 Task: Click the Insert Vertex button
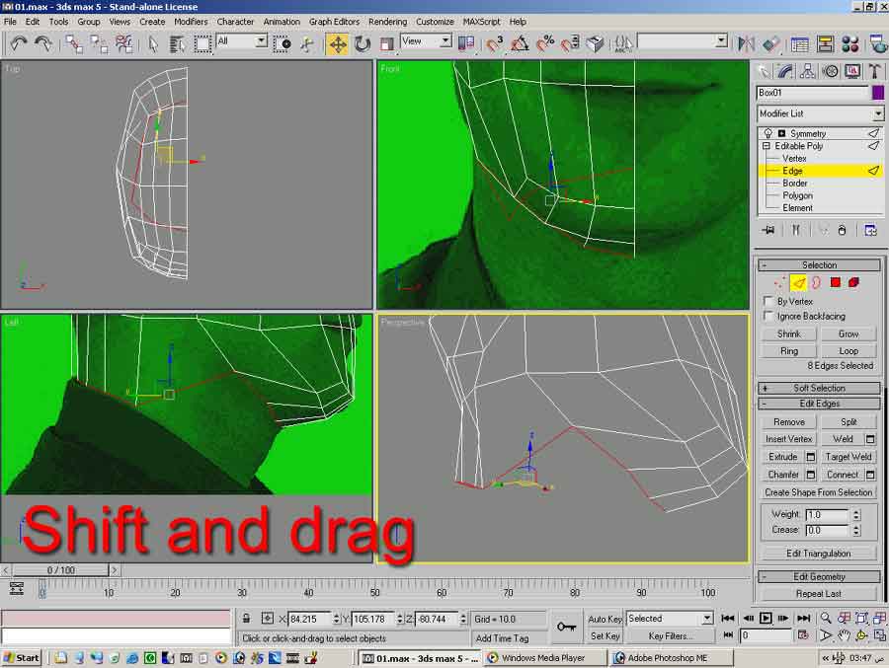[x=788, y=438]
